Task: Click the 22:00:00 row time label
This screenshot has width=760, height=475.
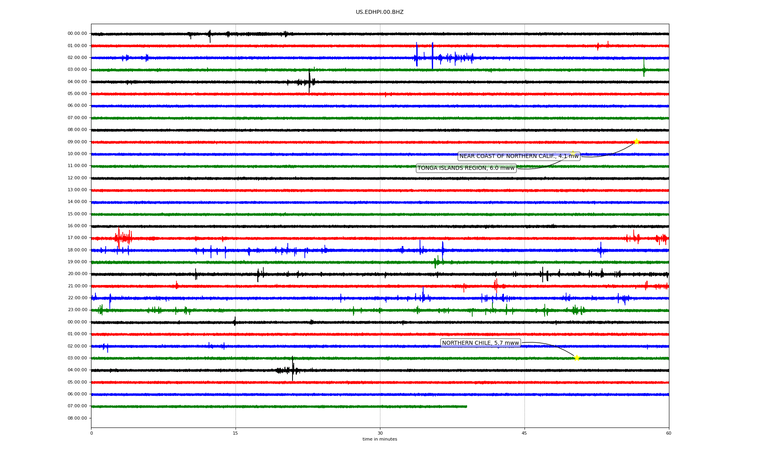Action: (x=77, y=298)
